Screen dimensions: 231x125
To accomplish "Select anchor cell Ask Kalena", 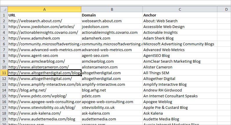I will pyautogui.click(x=180, y=113).
